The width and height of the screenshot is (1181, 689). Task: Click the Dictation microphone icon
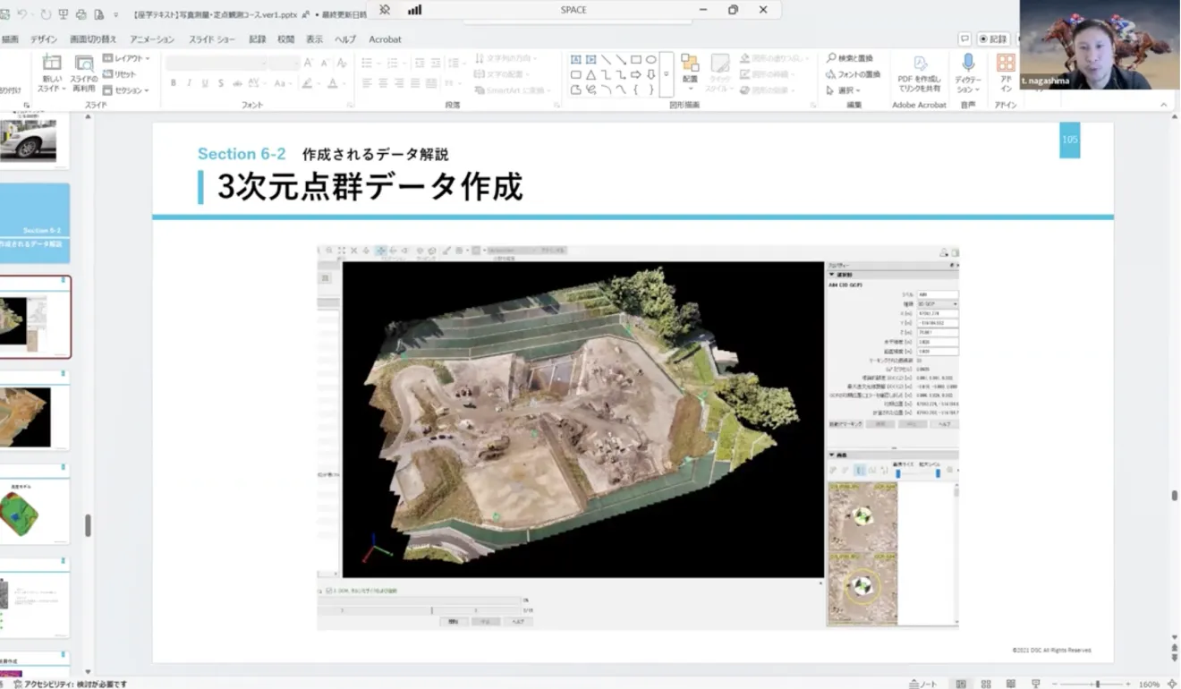(968, 63)
